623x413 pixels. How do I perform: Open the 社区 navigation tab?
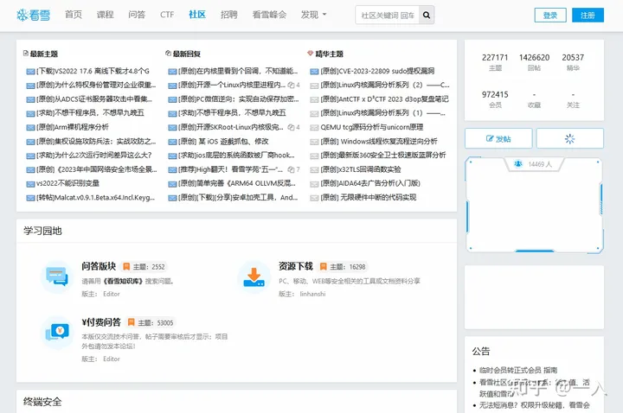tap(197, 15)
